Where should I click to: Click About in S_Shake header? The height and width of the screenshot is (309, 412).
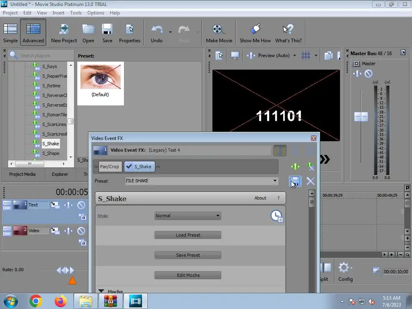point(260,198)
